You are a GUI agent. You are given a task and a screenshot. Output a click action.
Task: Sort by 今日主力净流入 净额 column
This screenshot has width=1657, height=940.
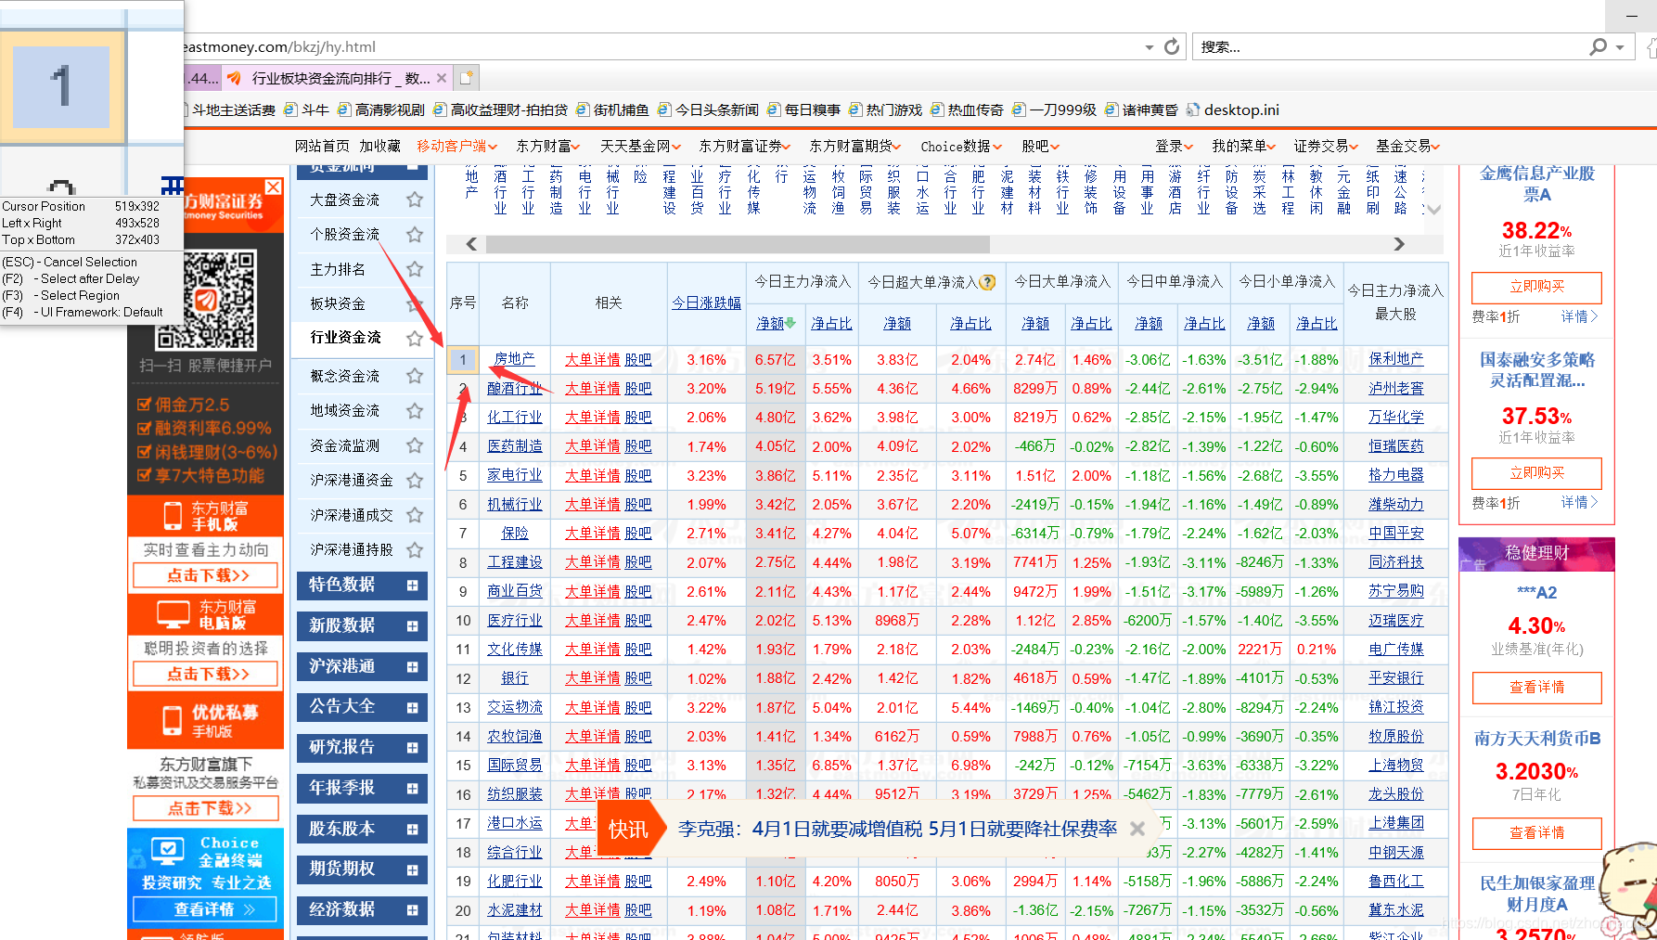776,323
